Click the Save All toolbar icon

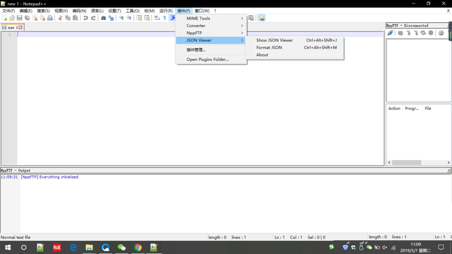tap(27, 18)
